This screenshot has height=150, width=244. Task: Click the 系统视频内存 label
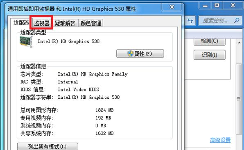[37, 125]
